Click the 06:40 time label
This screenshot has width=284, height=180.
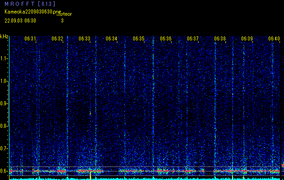[x=274, y=38]
